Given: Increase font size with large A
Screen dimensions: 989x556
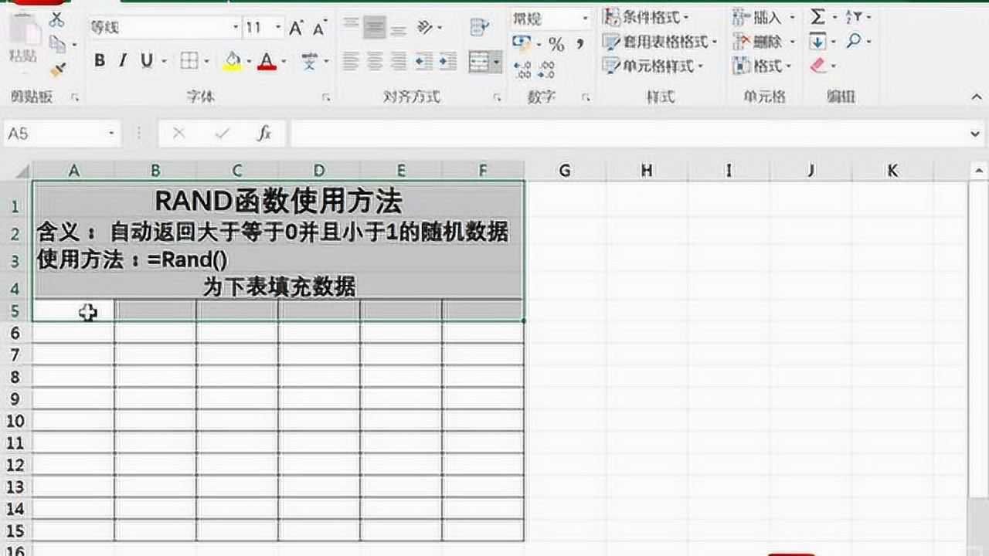Looking at the screenshot, I should (296, 29).
